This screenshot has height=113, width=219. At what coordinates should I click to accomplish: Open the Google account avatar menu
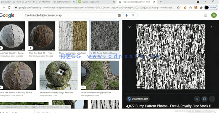(214, 15)
